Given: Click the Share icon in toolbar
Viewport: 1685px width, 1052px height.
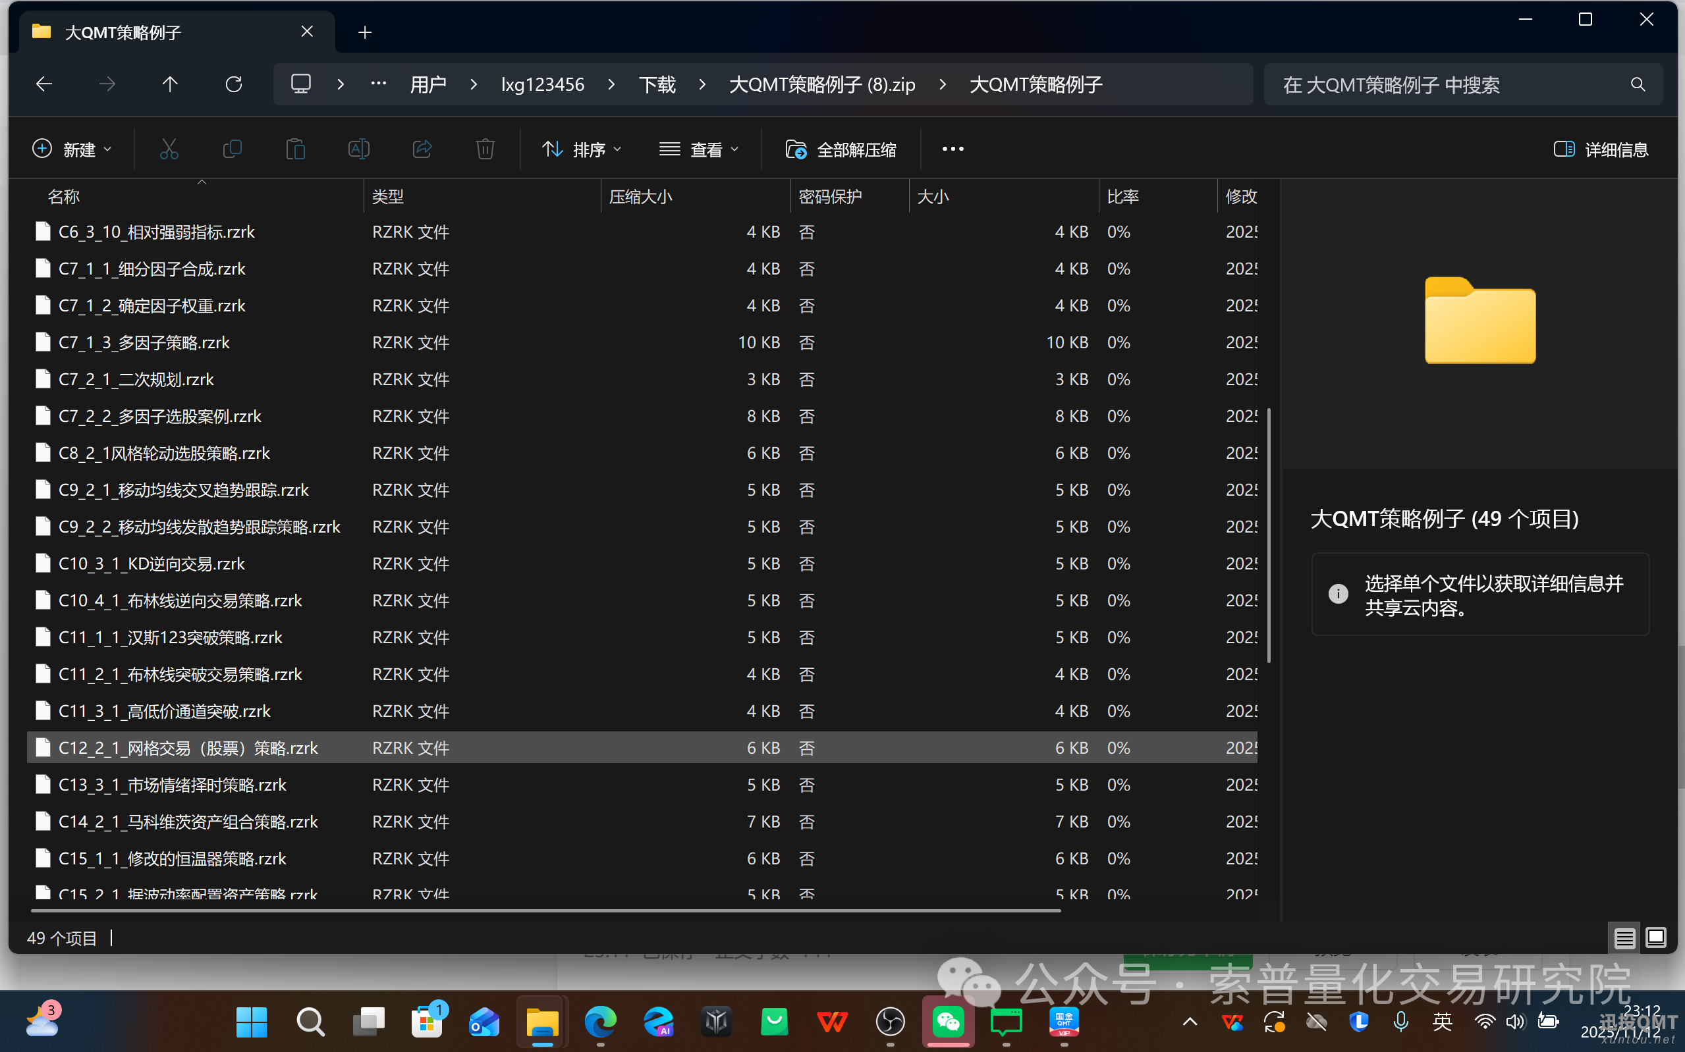Looking at the screenshot, I should pyautogui.click(x=422, y=149).
